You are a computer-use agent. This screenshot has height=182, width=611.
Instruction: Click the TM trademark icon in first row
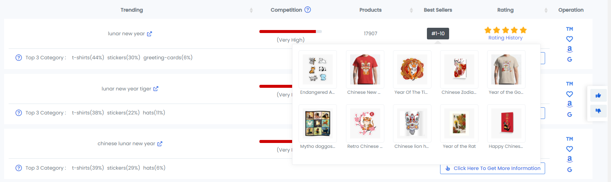pyautogui.click(x=570, y=29)
